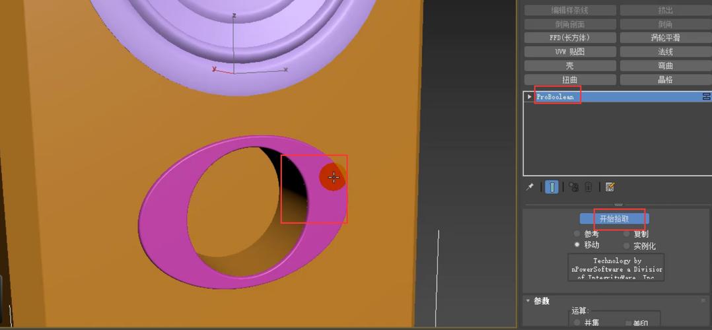712x330 pixels.
Task: Click remove modifier trash icon
Action: (588, 187)
